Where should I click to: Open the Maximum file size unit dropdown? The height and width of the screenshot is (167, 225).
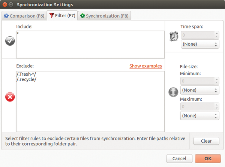[199, 116]
